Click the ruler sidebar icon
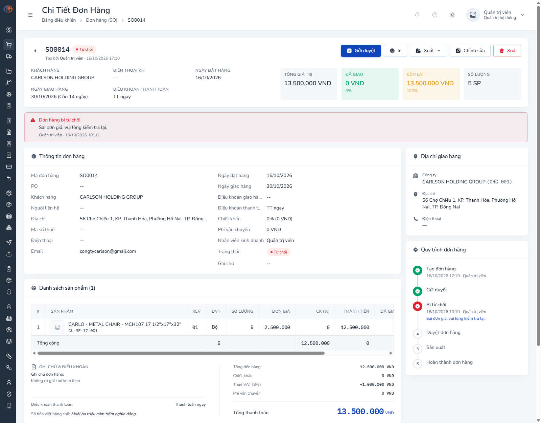This screenshot has width=541, height=423. 9,356
